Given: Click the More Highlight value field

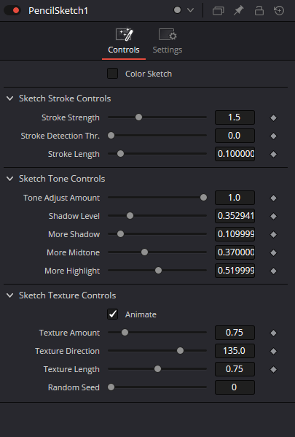Looking at the screenshot, I should [x=235, y=271].
